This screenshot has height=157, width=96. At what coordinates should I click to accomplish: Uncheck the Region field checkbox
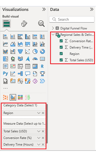(61, 54)
